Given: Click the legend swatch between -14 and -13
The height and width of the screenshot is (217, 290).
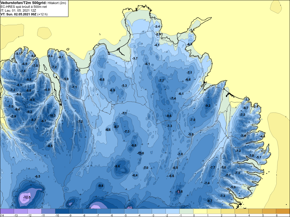Looking at the screenshot, I should tap(7, 211).
